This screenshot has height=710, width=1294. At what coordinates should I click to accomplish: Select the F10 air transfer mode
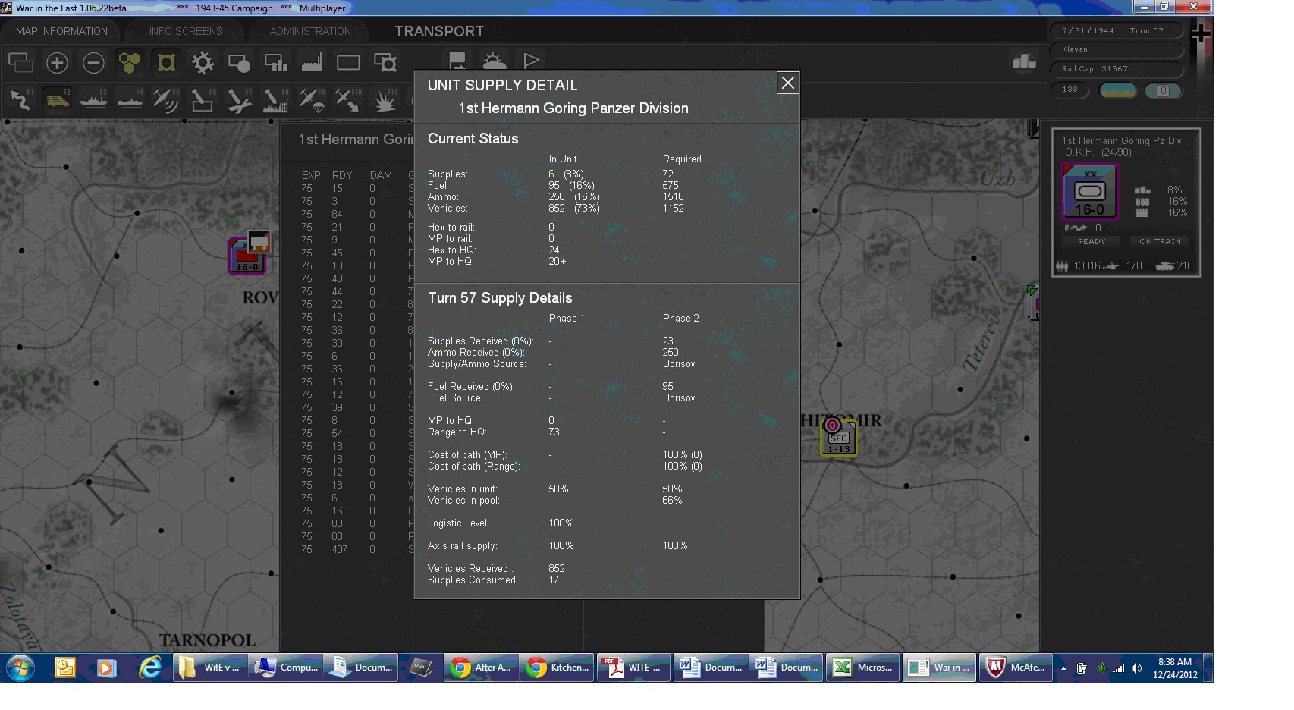(348, 100)
